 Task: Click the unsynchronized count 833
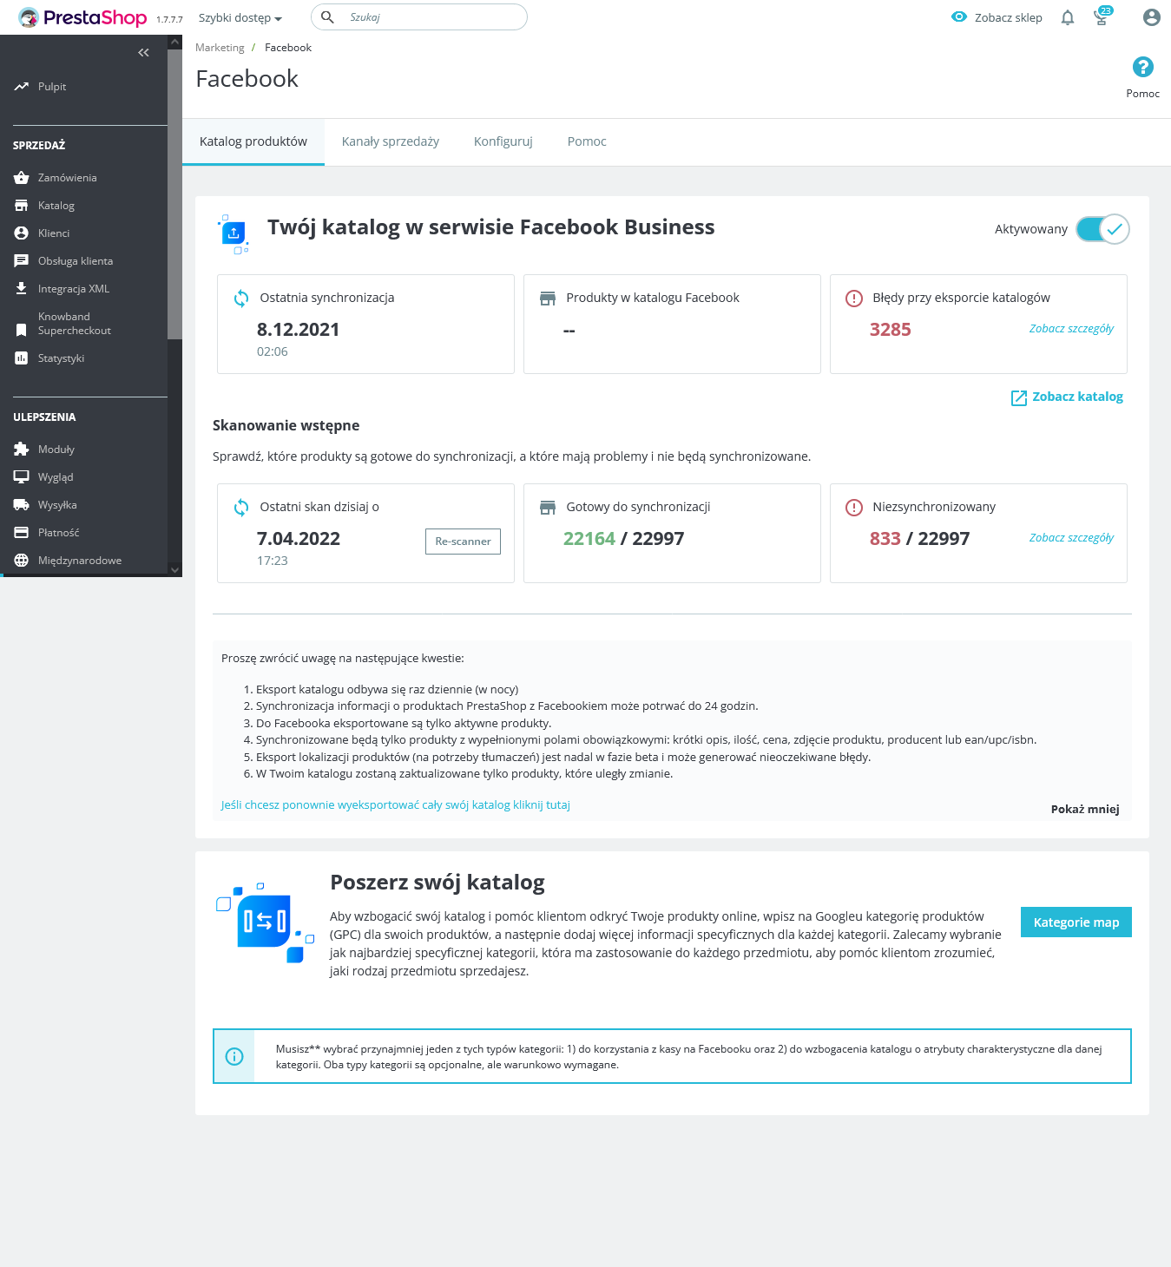pos(885,539)
